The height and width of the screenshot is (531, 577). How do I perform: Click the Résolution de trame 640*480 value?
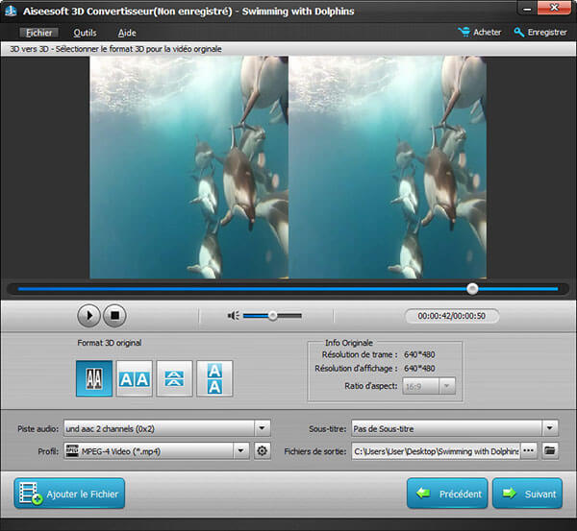(419, 354)
